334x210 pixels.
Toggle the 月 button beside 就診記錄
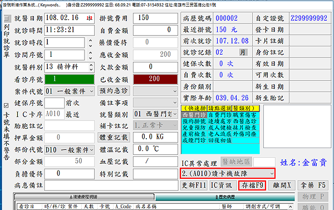[243, 52]
